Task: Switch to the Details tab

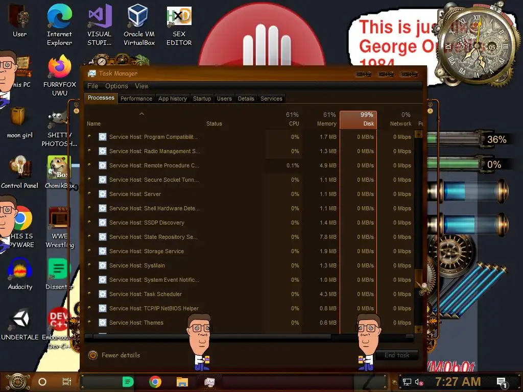Action: (246, 99)
